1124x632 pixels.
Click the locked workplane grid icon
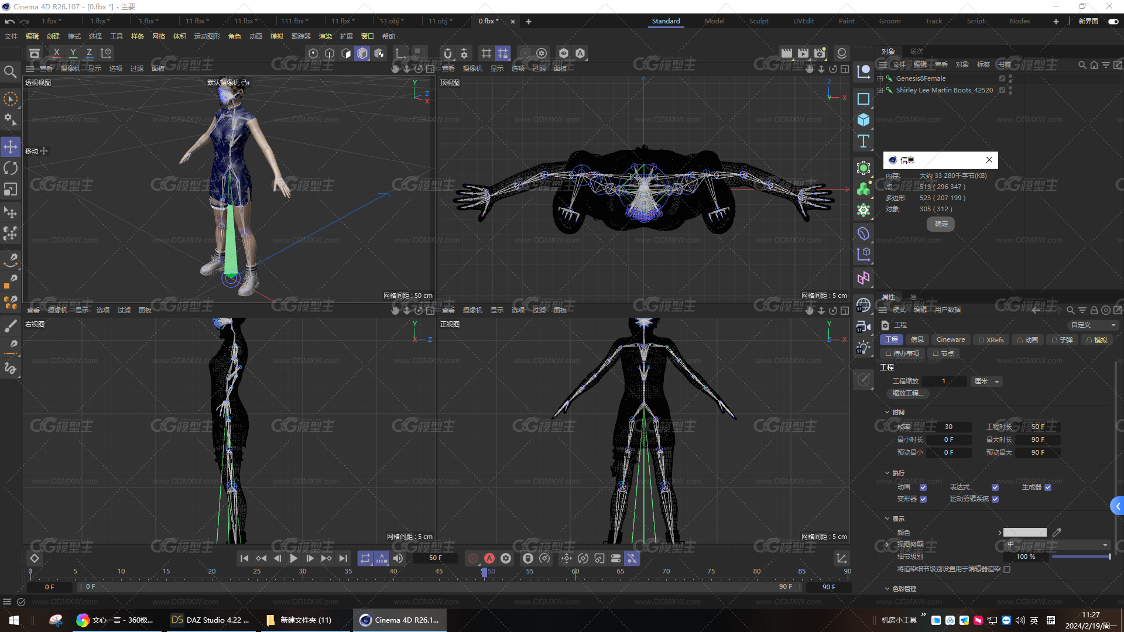tap(503, 53)
